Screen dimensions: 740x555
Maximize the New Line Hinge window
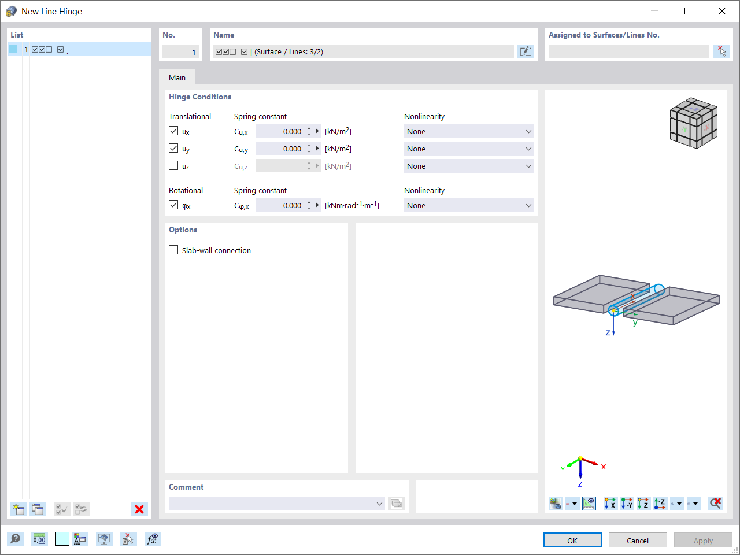coord(688,11)
